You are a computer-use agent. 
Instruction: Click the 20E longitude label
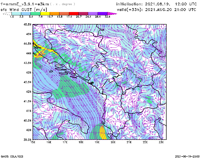coord(113,142)
